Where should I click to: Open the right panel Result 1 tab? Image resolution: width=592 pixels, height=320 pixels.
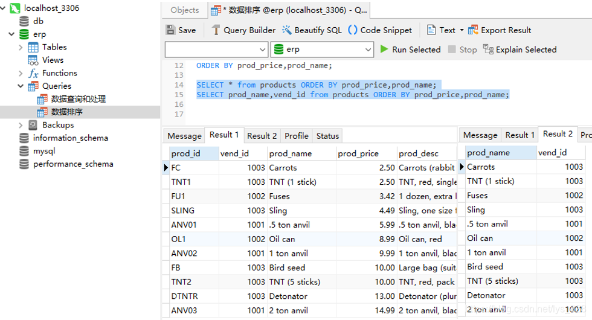click(x=520, y=135)
